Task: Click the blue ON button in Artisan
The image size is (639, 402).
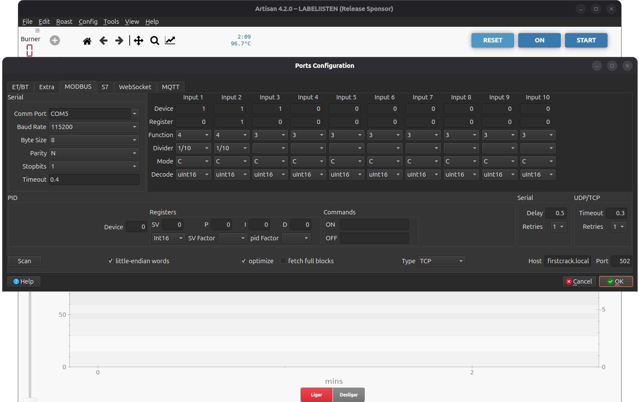Action: pos(540,40)
